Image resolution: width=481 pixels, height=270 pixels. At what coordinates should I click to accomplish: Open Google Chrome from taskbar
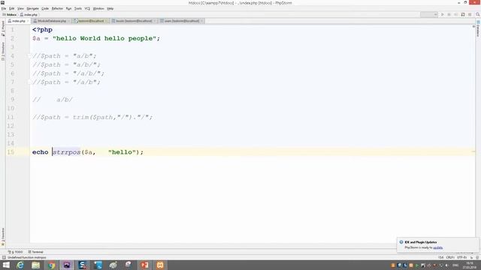click(x=51, y=265)
